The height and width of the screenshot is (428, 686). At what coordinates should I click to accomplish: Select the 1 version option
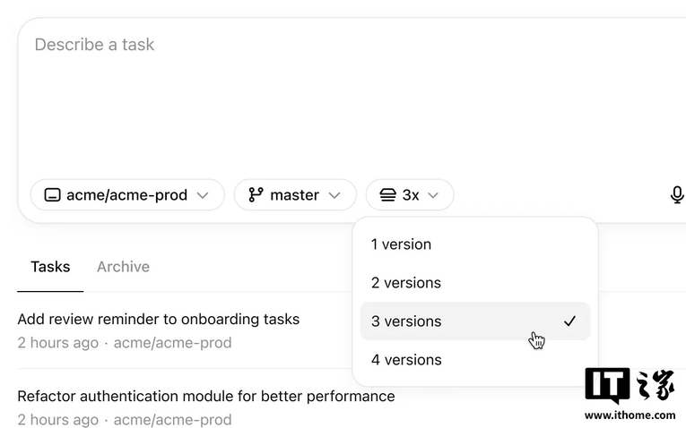click(475, 244)
